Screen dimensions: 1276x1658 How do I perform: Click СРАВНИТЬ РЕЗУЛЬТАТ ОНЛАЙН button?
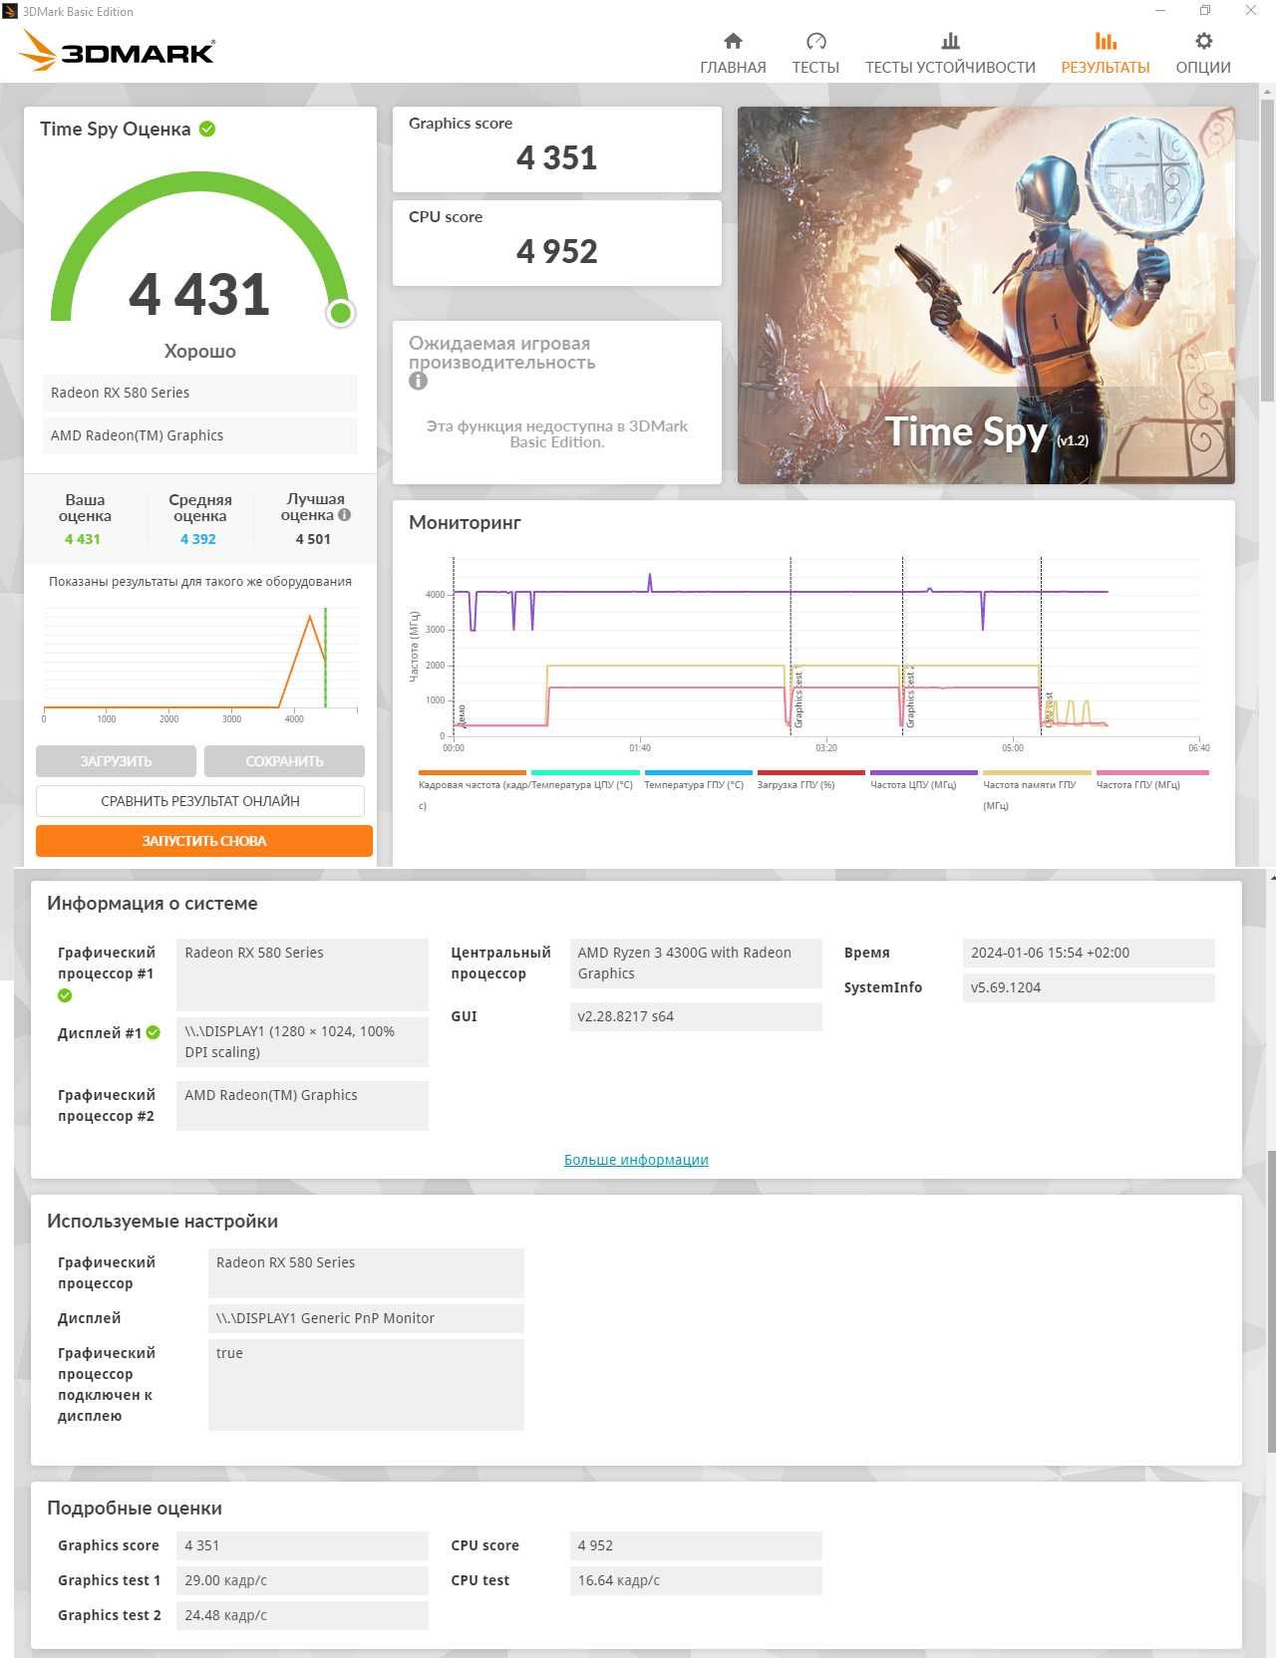(200, 801)
